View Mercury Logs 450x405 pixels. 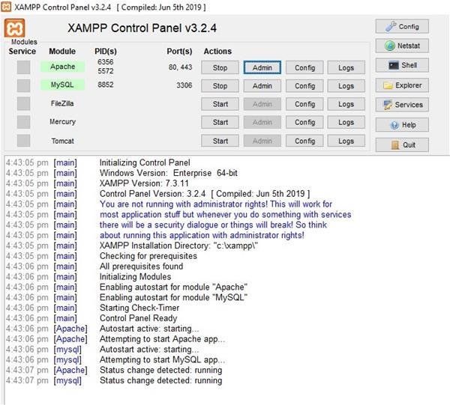tap(346, 122)
